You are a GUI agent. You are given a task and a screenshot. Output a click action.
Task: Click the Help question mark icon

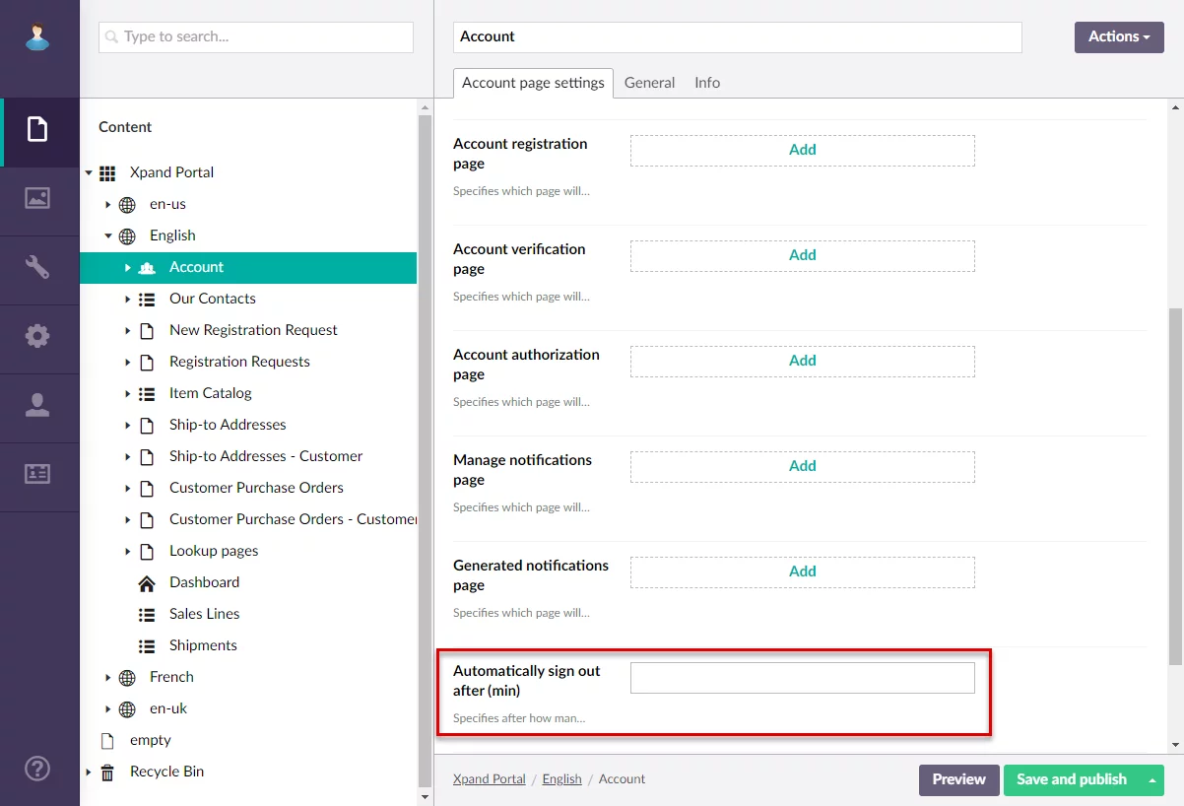point(37,769)
